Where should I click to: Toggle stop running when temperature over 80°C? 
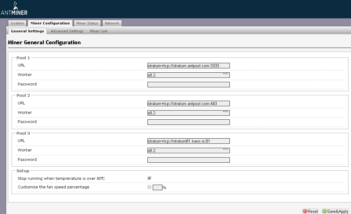149,178
